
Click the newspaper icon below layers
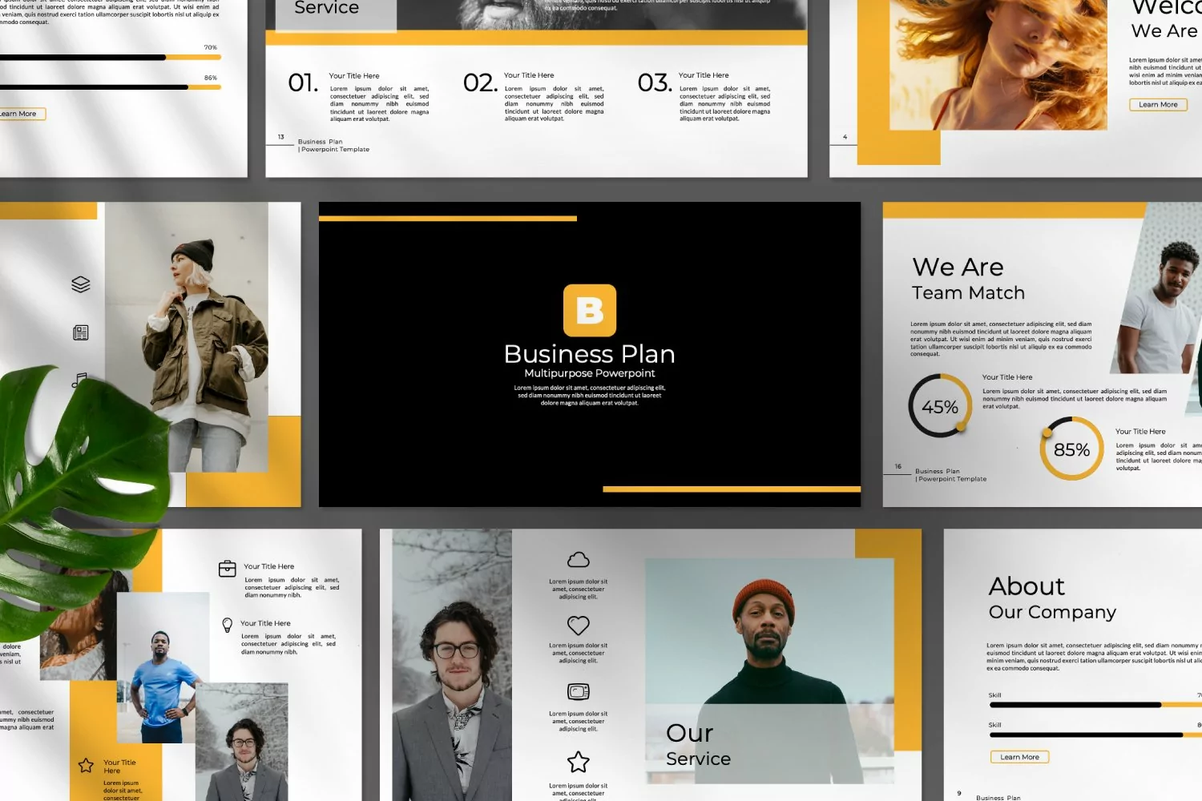(x=81, y=332)
